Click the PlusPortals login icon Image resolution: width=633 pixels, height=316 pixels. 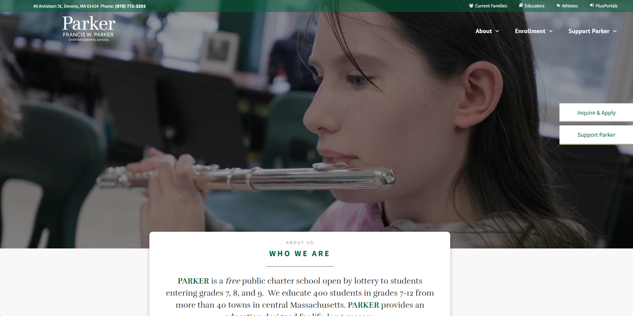592,5
